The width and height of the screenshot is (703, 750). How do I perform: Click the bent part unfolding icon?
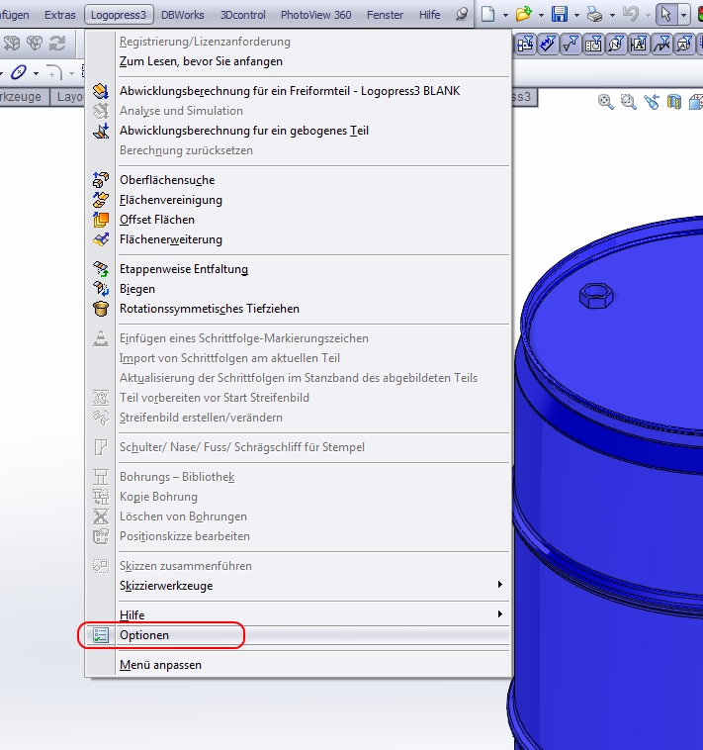tap(101, 131)
